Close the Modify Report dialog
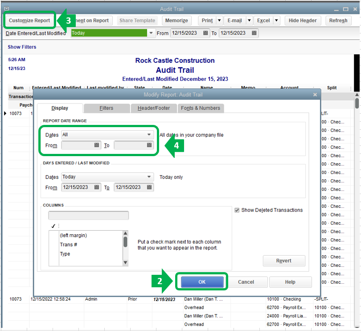This screenshot has width=361, height=331. pos(315,95)
